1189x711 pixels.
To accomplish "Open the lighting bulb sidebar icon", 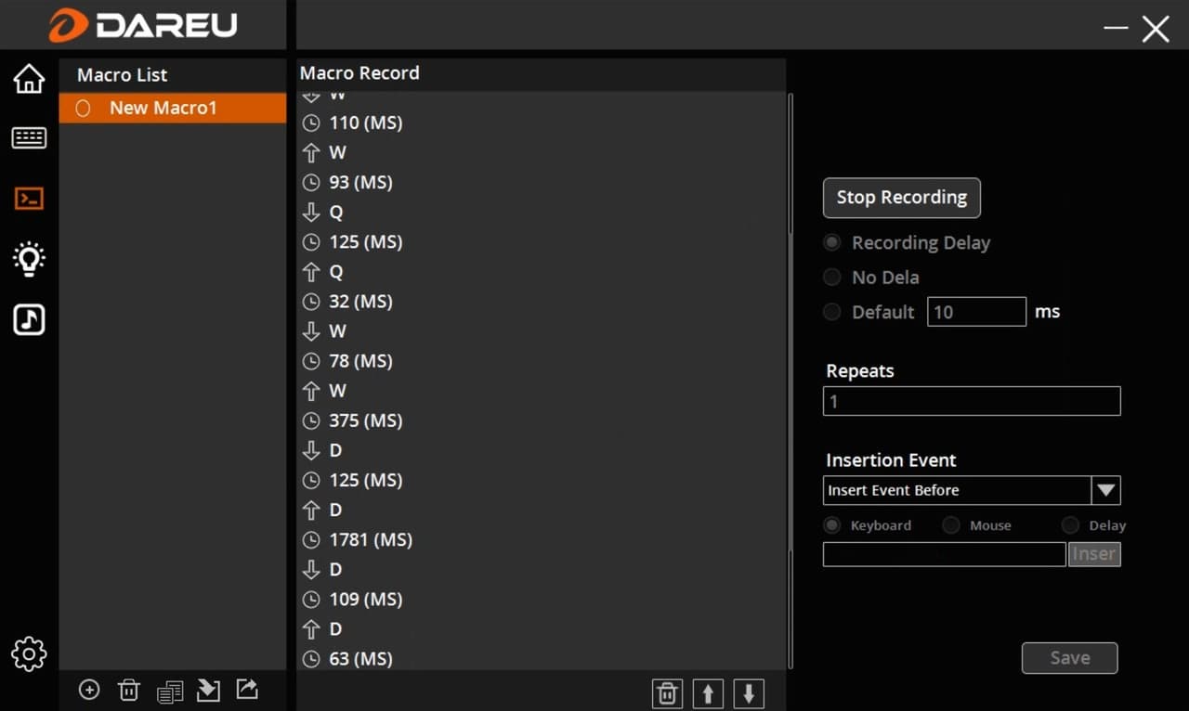I will tap(29, 259).
